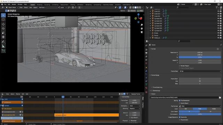
Task: Switch to wireframe viewport shading
Action: 133,8
